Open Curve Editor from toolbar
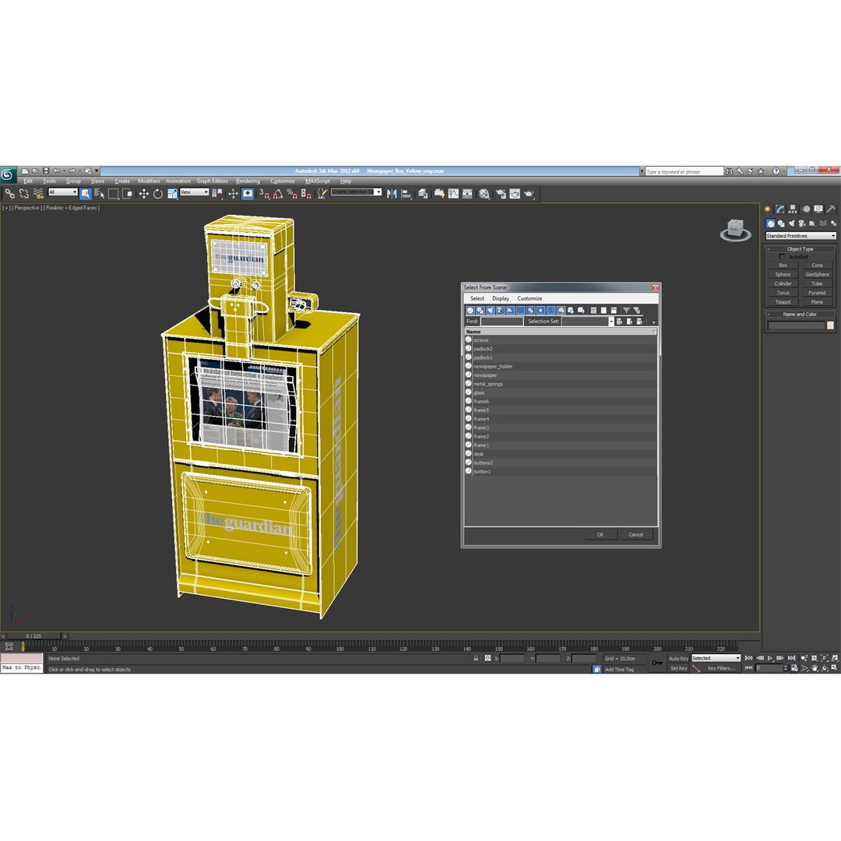841x841 pixels. point(454,194)
